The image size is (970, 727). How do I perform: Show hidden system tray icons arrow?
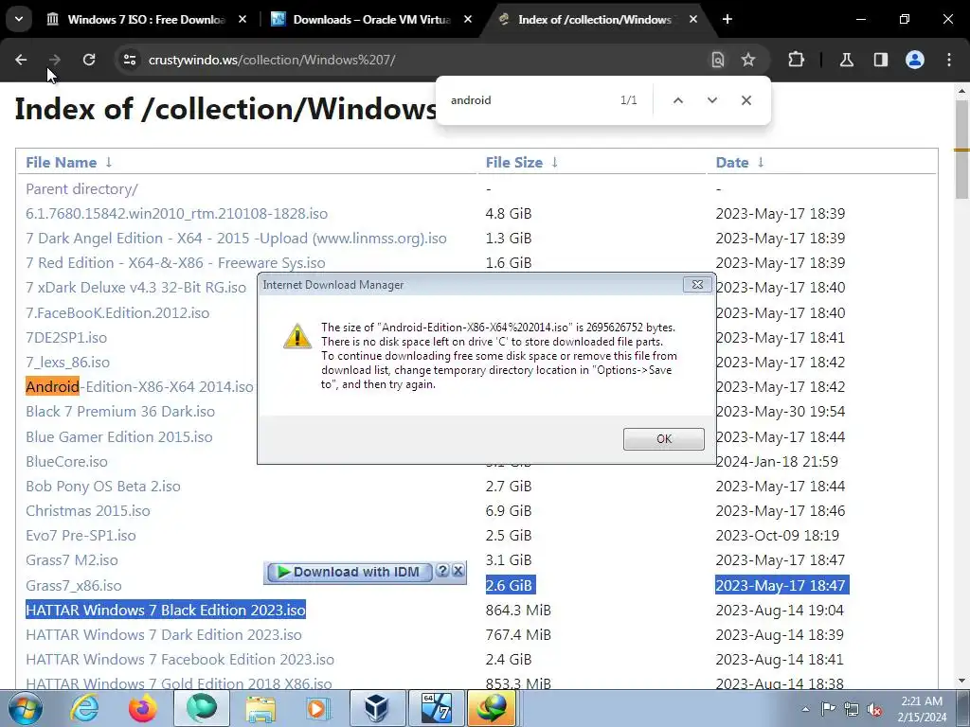point(805,709)
